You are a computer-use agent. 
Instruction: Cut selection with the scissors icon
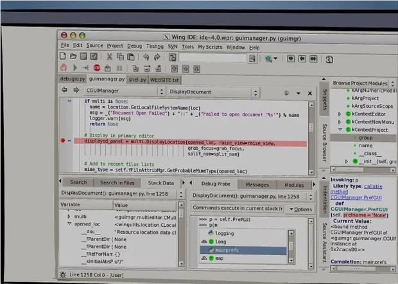109,57
